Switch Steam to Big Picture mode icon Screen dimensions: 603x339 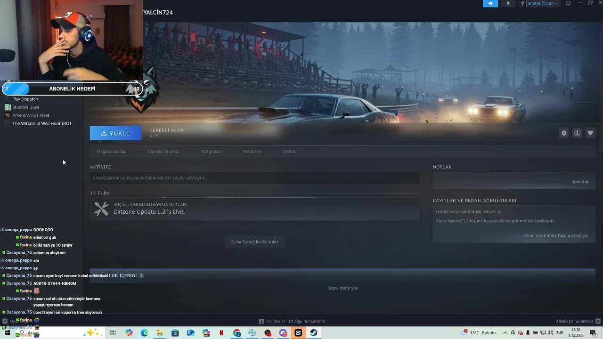tap(568, 3)
